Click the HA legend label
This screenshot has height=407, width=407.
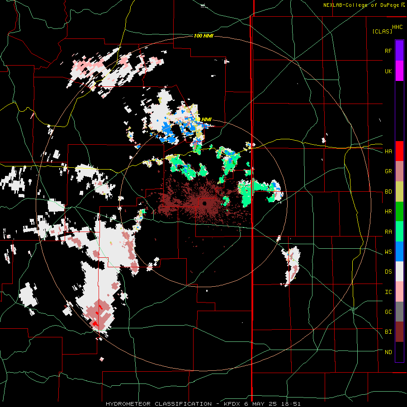(x=388, y=151)
